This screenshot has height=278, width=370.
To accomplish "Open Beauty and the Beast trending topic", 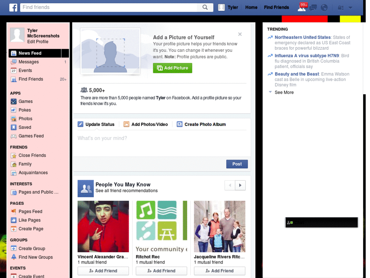I will pos(297,74).
